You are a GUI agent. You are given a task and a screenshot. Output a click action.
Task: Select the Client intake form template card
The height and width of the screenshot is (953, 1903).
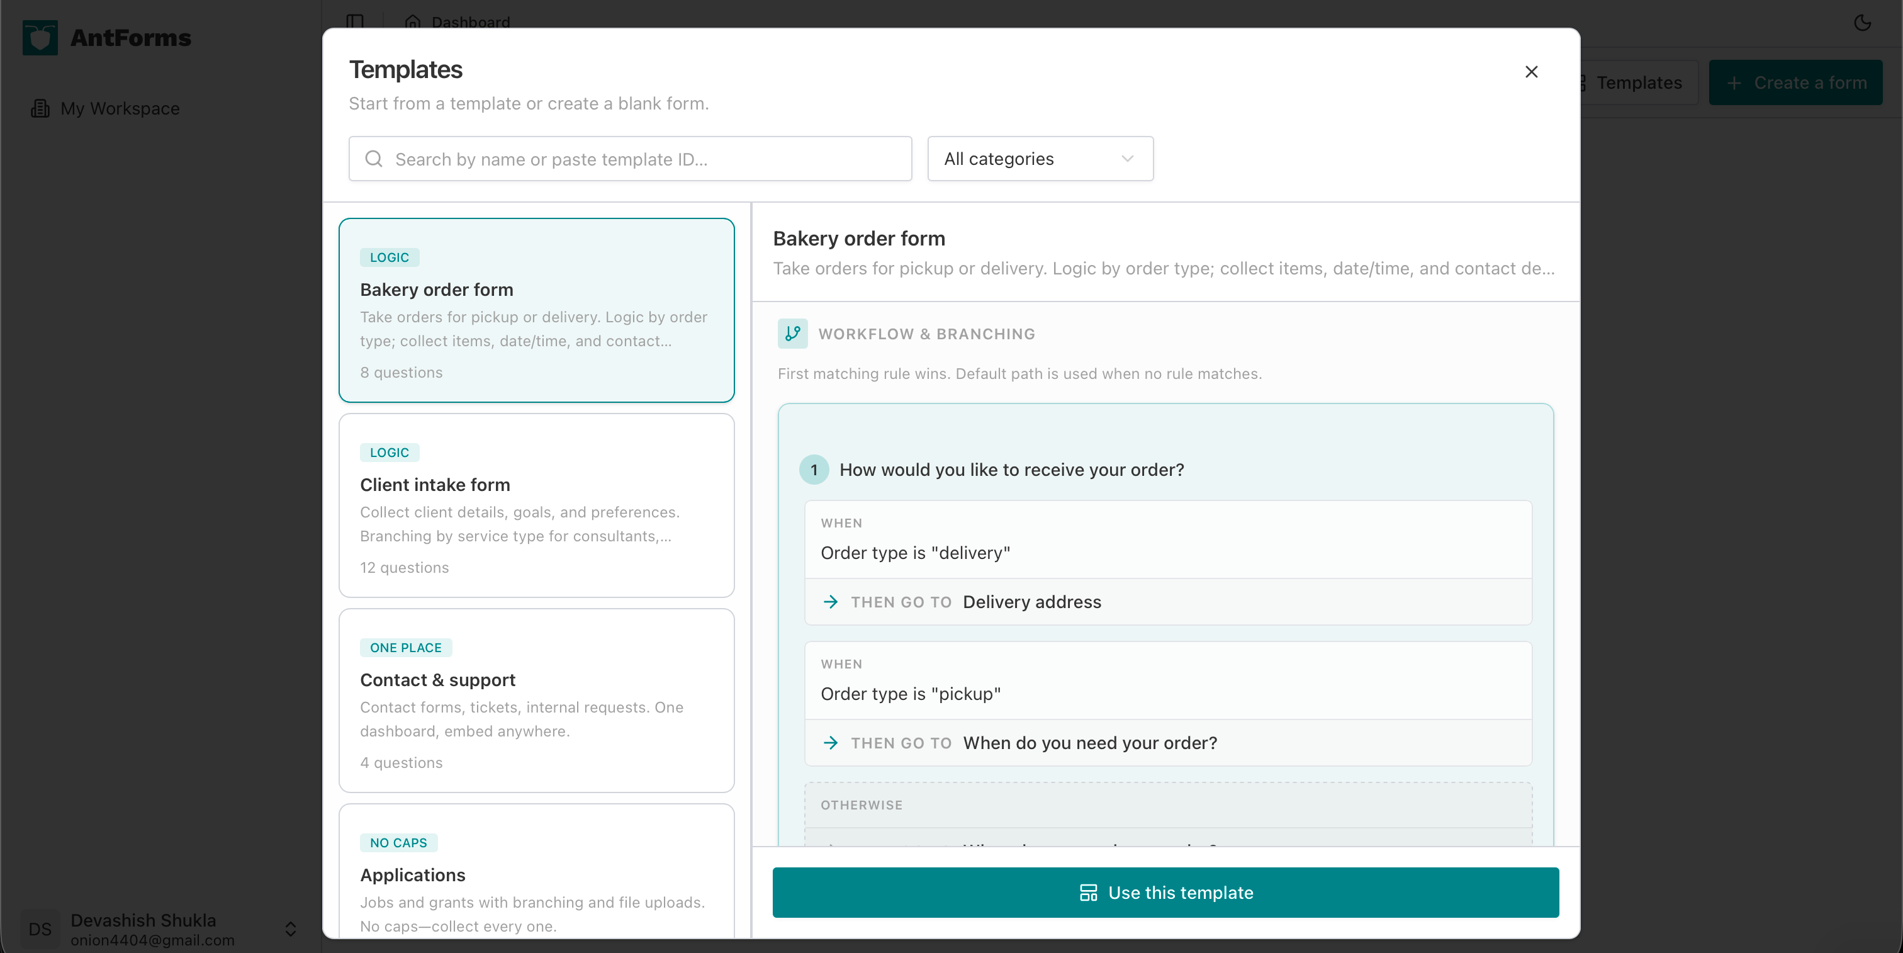[x=536, y=506]
